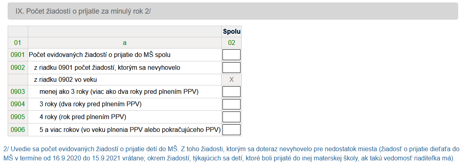
Task: Click the X cell in the vo veku row
Action: [x=232, y=80]
